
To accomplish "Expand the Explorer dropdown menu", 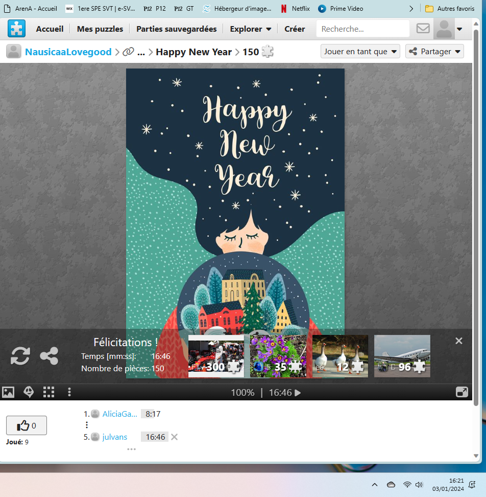I will (250, 29).
